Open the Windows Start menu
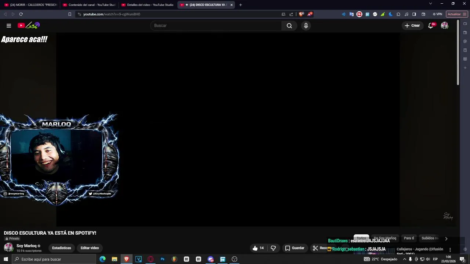Screen dimensions: 470x264 [6, 259]
